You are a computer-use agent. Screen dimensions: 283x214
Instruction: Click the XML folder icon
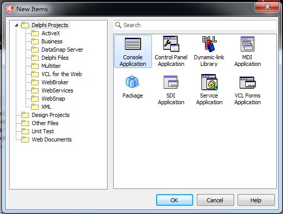coord(35,107)
